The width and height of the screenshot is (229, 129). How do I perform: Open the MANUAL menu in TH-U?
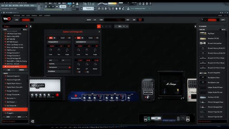tap(34, 15)
